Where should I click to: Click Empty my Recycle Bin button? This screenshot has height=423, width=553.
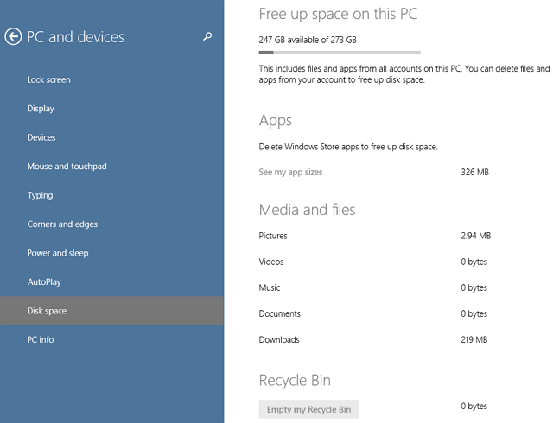click(309, 409)
